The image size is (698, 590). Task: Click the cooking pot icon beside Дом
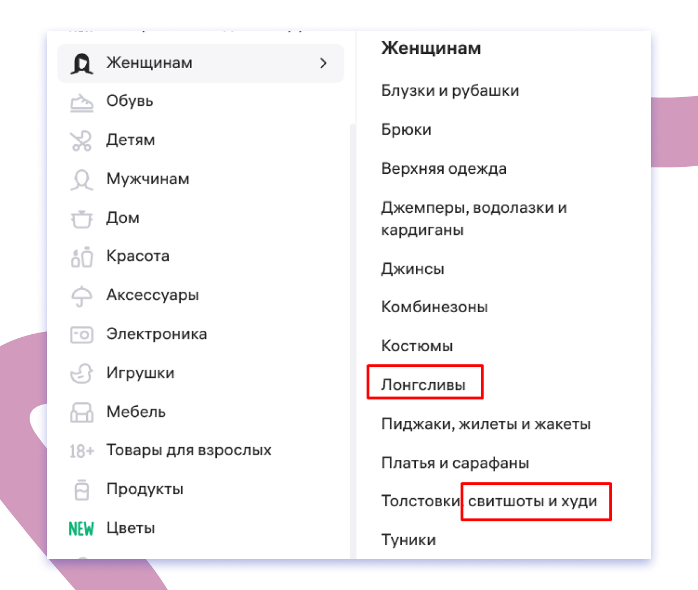(x=82, y=218)
